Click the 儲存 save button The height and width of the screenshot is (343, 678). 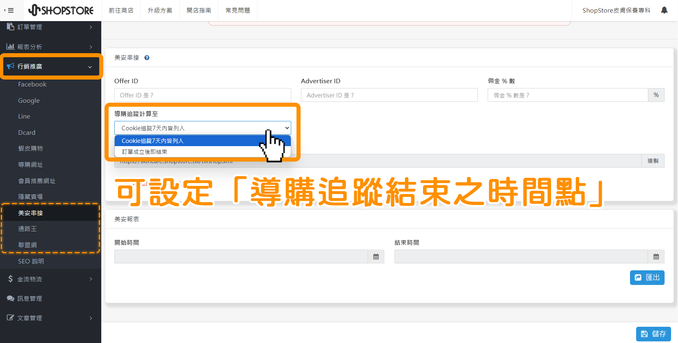(654, 334)
